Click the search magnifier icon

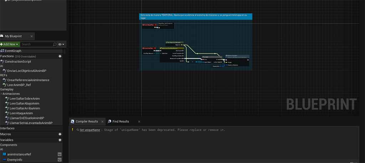click(55, 44)
